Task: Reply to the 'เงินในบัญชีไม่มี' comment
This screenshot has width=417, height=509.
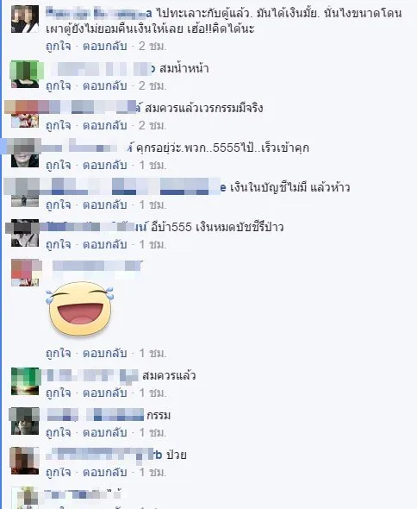Action: 105,204
